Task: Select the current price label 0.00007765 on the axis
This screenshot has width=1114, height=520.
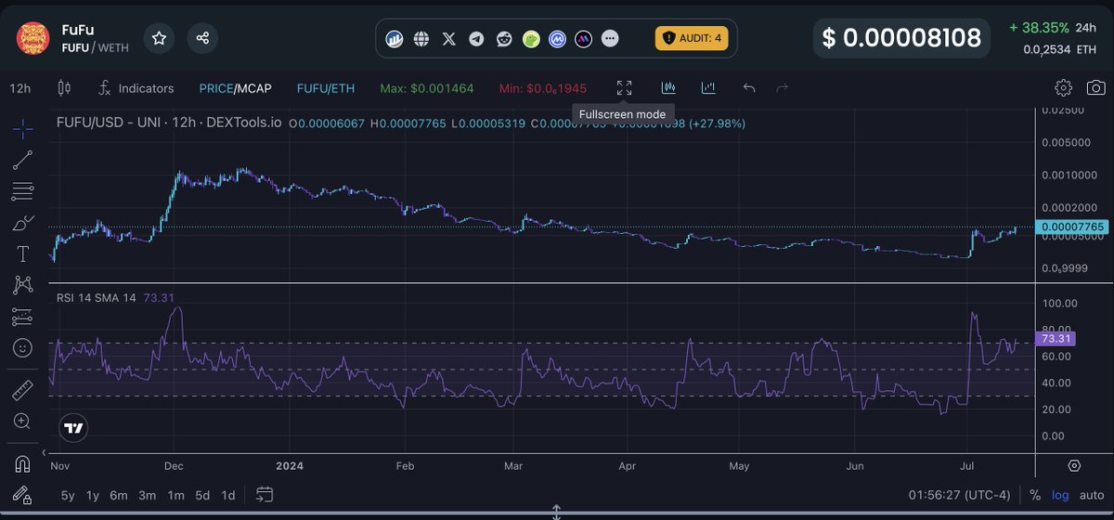Action: tap(1072, 227)
